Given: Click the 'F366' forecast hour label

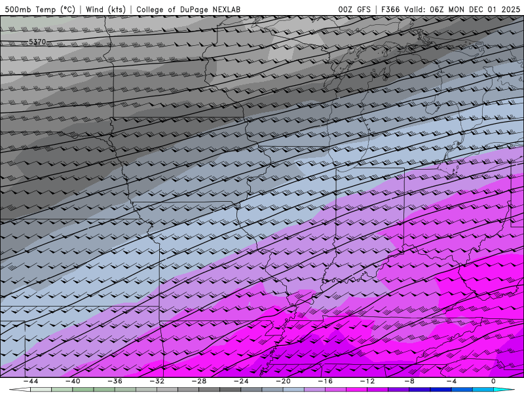Looking at the screenshot, I should click(390, 9).
